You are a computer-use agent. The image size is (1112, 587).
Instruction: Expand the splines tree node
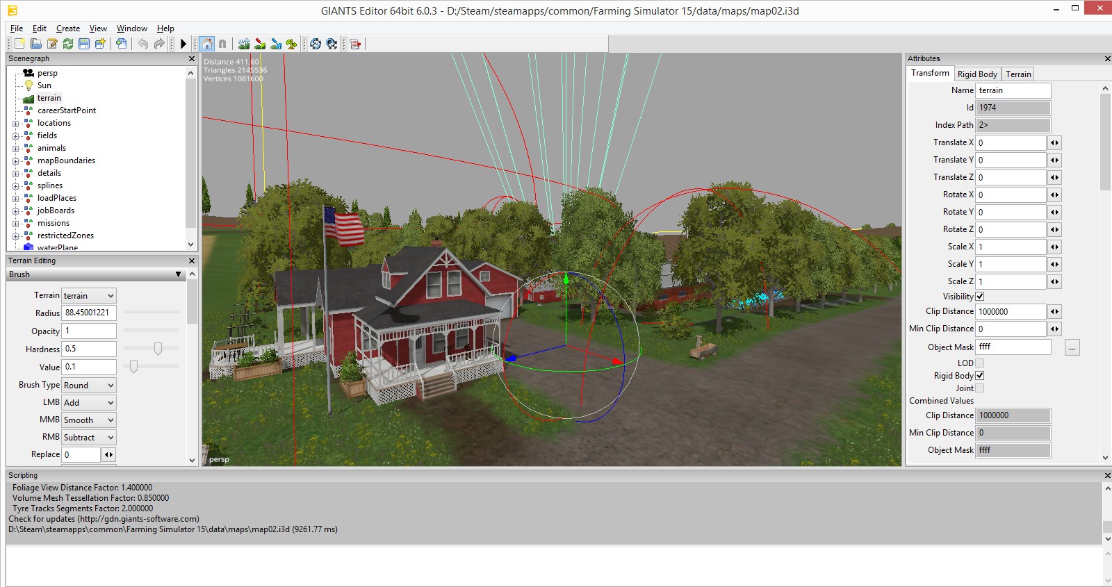15,186
